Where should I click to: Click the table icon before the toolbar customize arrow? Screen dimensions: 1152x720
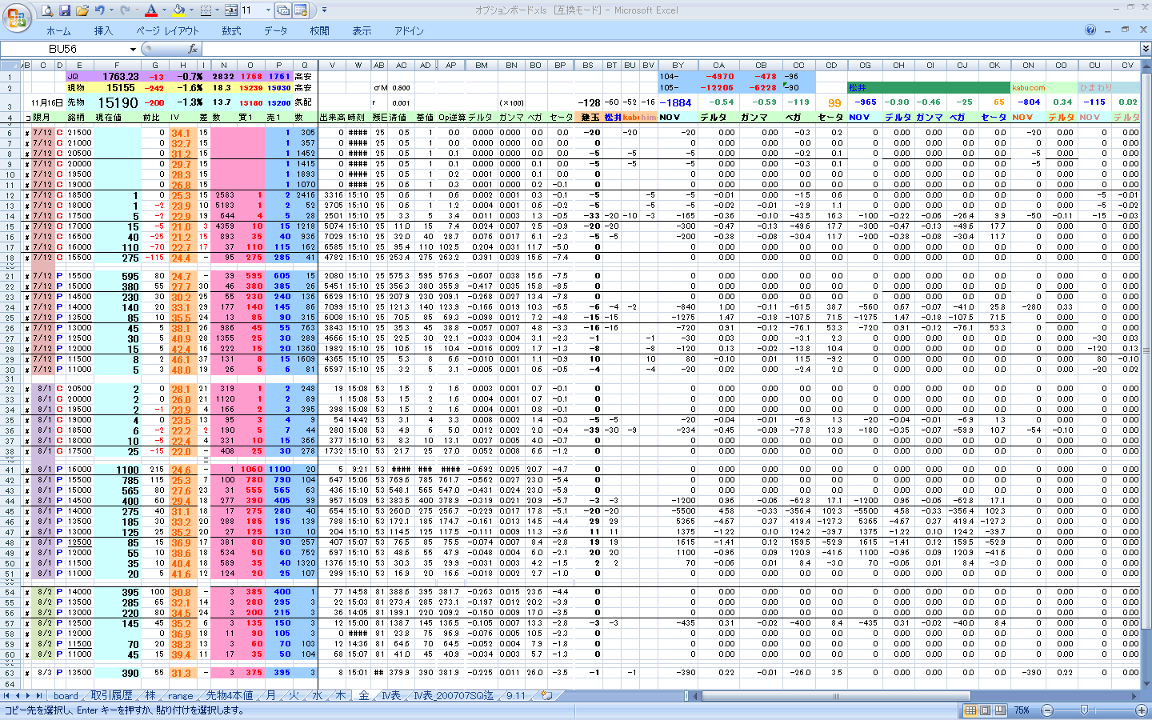tap(302, 10)
